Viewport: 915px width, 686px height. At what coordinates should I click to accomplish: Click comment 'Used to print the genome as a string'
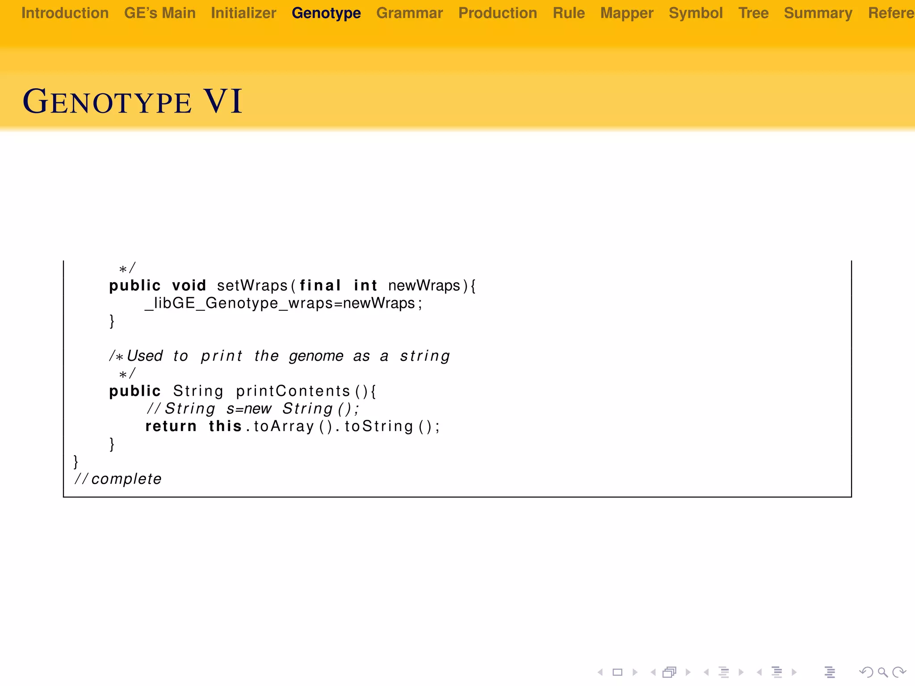tap(280, 356)
